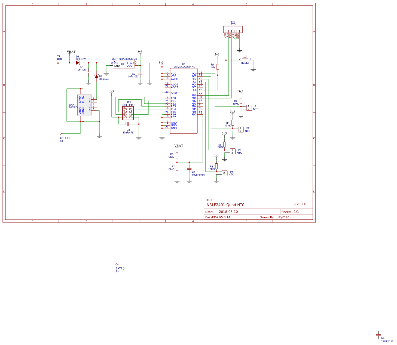Click the BATT (-) terminal T2
The image size is (397, 345).
(60, 133)
